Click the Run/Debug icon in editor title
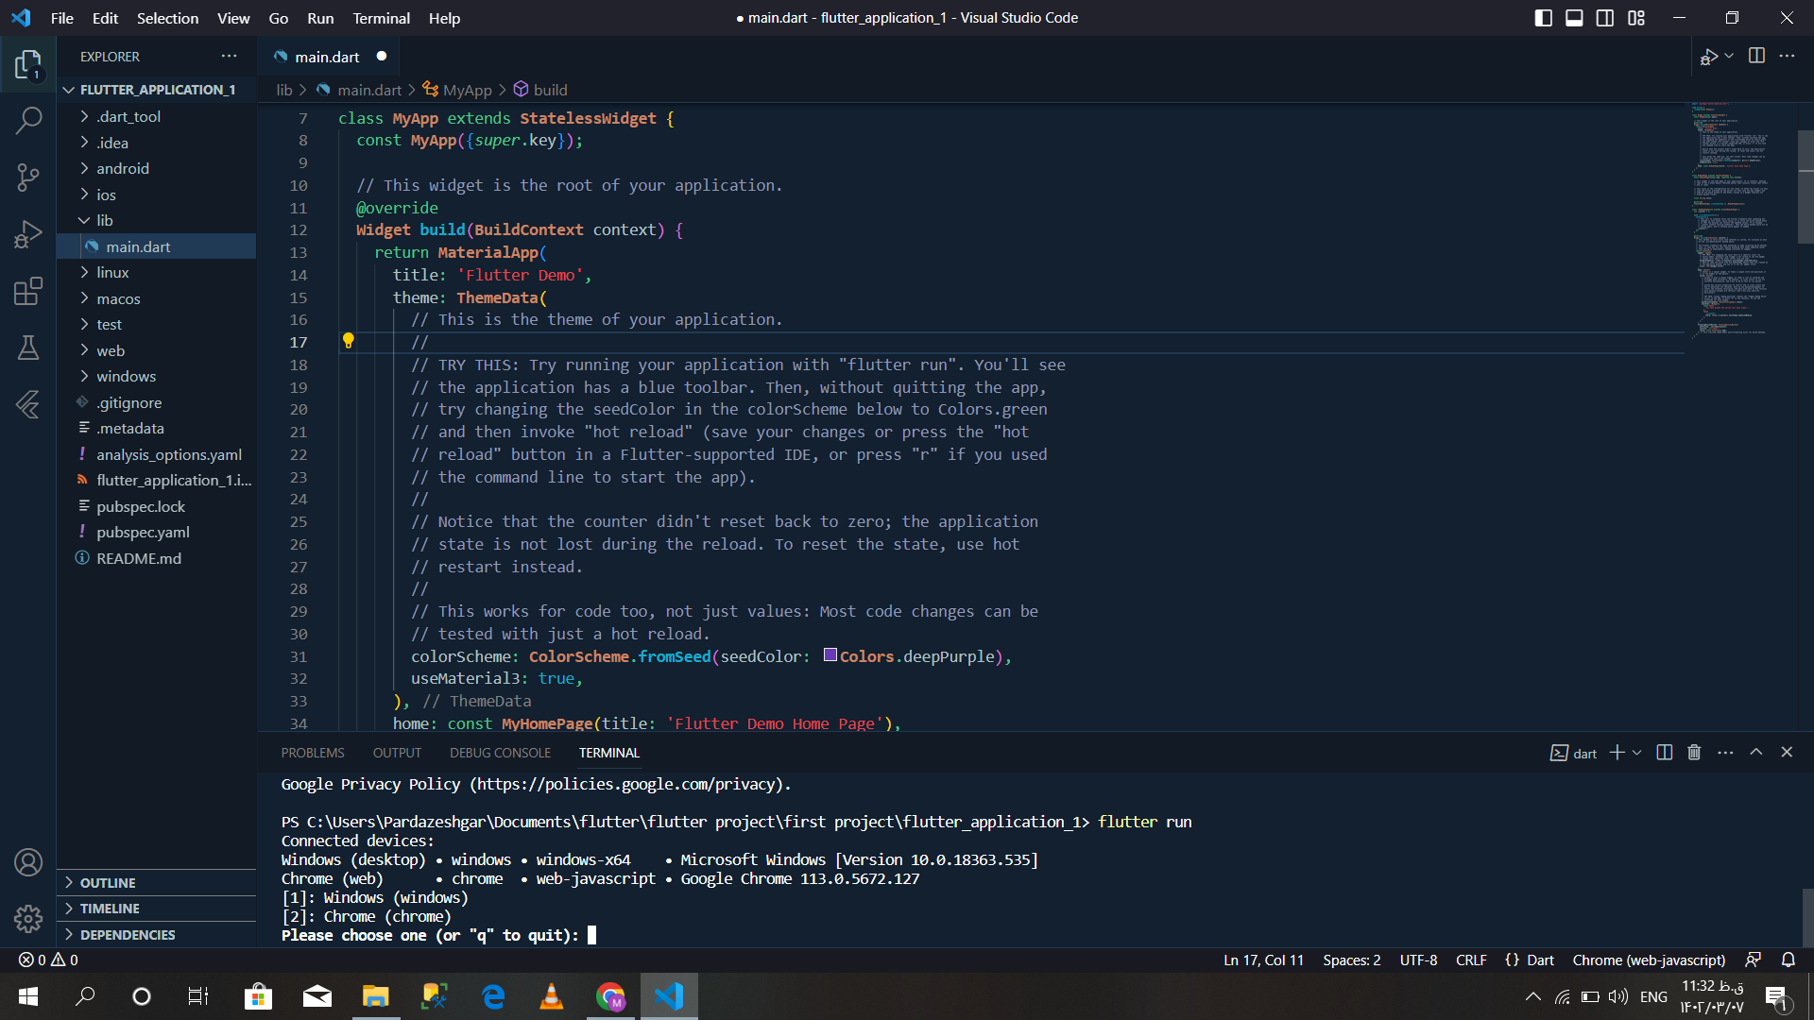Image resolution: width=1814 pixels, height=1020 pixels. tap(1708, 57)
